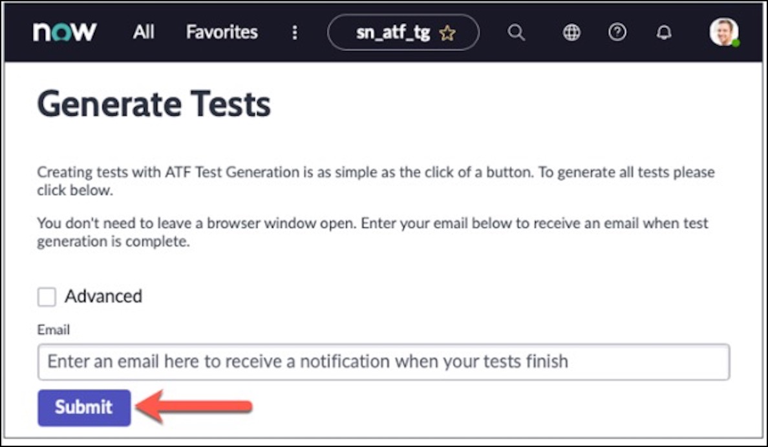768x447 pixels.
Task: Focus the Email notification input field
Action: point(383,361)
